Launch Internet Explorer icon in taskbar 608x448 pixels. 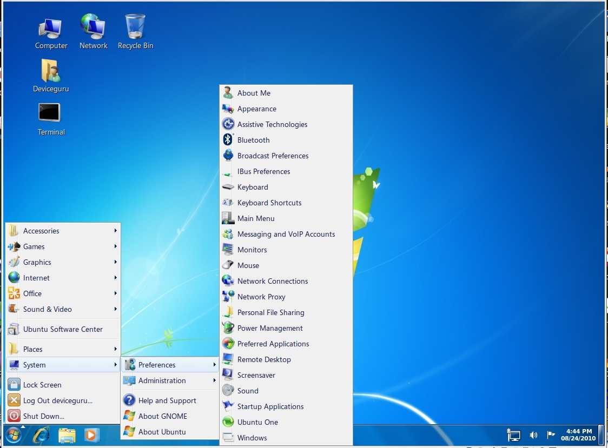coord(41,435)
